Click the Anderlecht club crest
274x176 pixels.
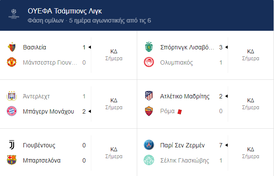pyautogui.click(x=12, y=96)
